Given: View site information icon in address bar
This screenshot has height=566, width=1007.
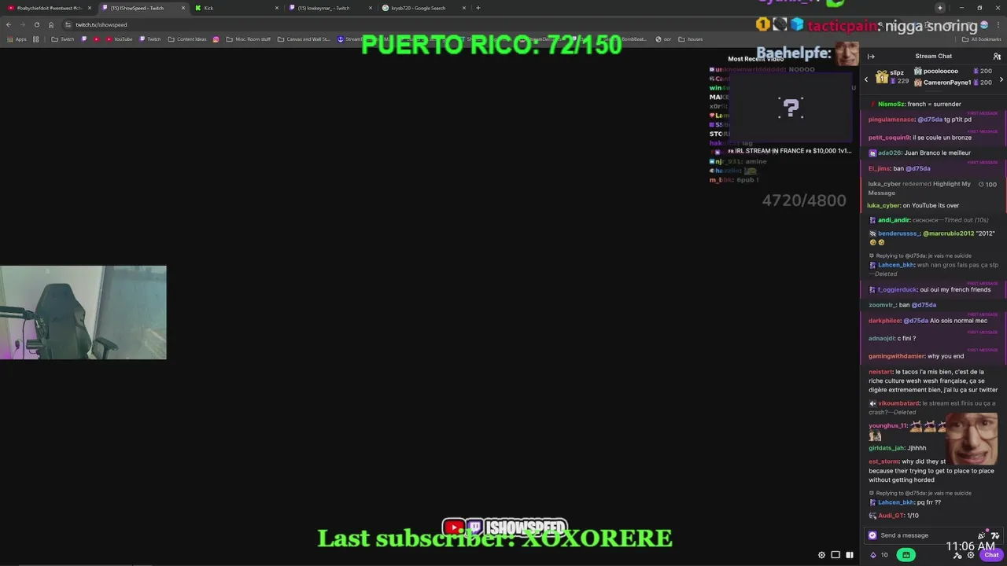Looking at the screenshot, I should (68, 24).
